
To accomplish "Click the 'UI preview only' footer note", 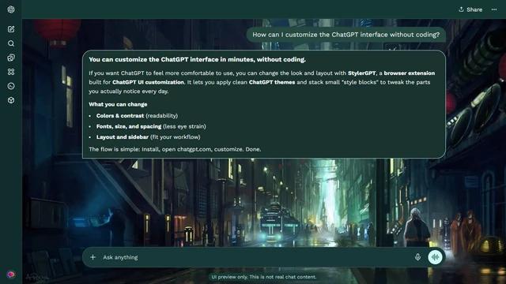I will (x=263, y=277).
